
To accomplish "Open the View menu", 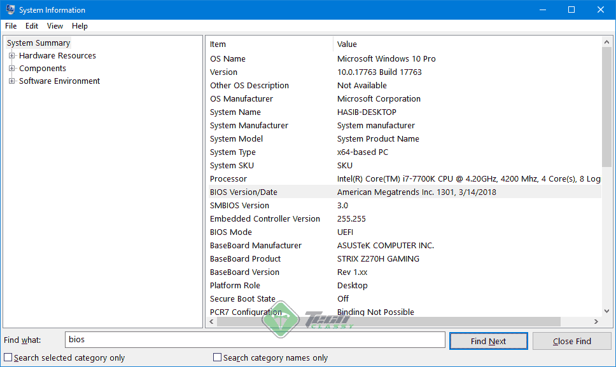I will [55, 26].
